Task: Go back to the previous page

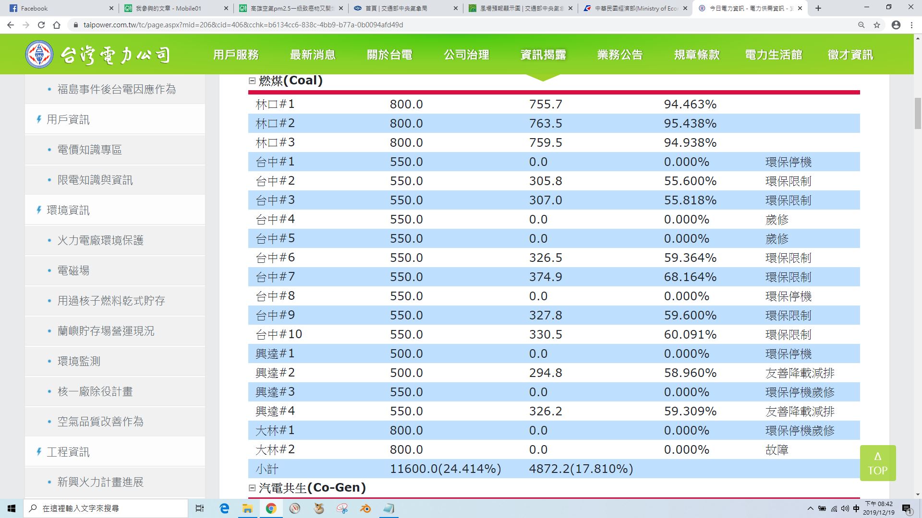Action: [11, 25]
